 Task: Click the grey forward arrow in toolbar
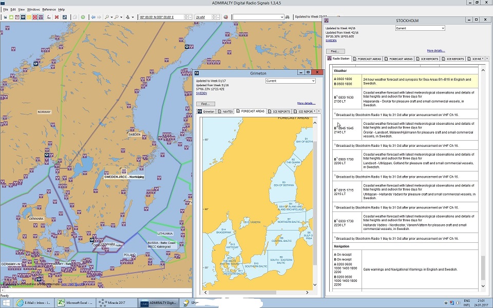[99, 17]
